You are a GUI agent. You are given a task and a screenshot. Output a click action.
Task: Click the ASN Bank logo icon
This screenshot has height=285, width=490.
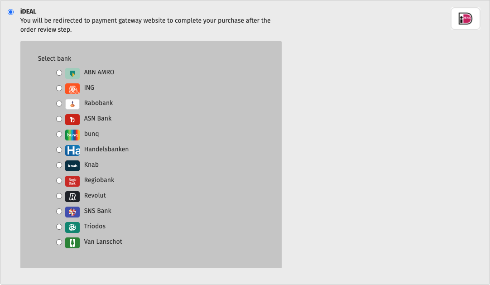[72, 119]
